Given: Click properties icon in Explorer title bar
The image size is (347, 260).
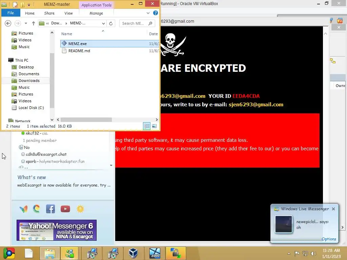Looking at the screenshot, I should [x=15, y=4].
